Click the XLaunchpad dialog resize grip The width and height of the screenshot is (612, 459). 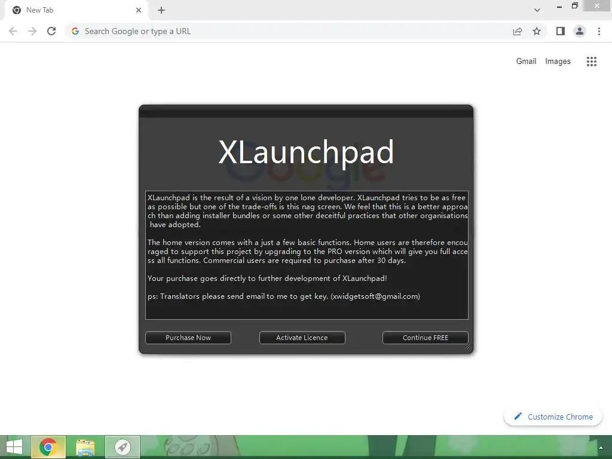coord(467,347)
